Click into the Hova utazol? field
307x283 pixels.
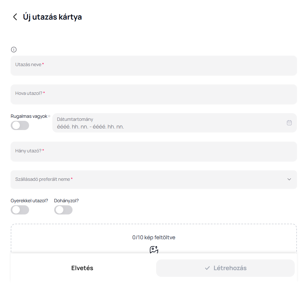point(154,94)
